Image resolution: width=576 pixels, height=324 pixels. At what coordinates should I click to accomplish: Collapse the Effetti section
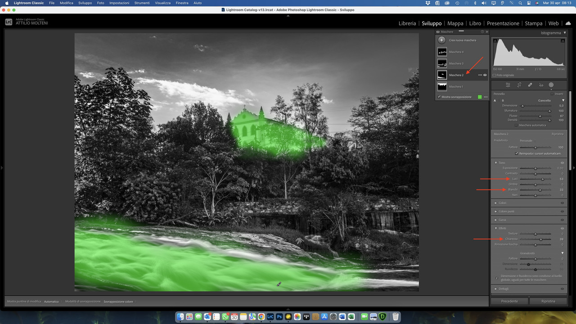pyautogui.click(x=496, y=228)
